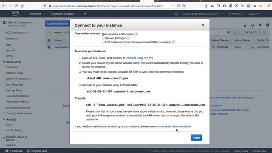Click the info icon beside Session Manager
This screenshot has height=153, width=272.
pyautogui.click(x=128, y=38)
